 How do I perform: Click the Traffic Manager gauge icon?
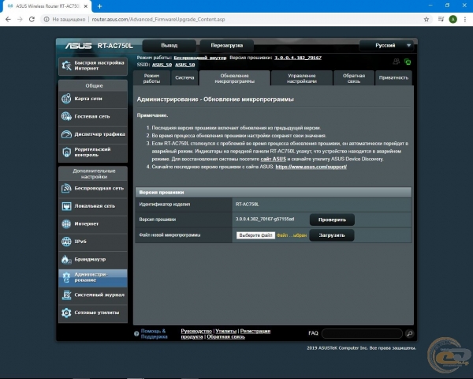pyautogui.click(x=66, y=134)
